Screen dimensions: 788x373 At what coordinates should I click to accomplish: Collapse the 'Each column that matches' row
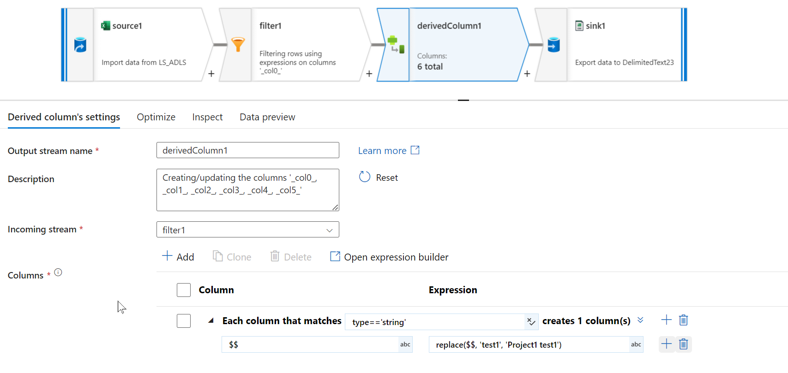point(211,320)
